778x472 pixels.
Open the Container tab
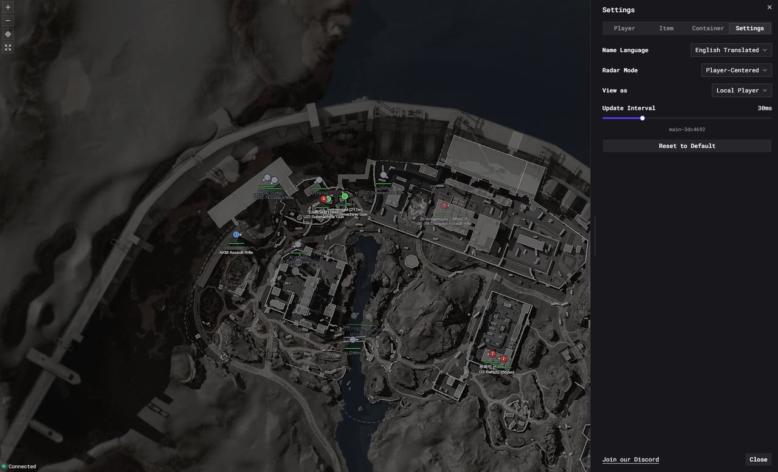pos(708,29)
